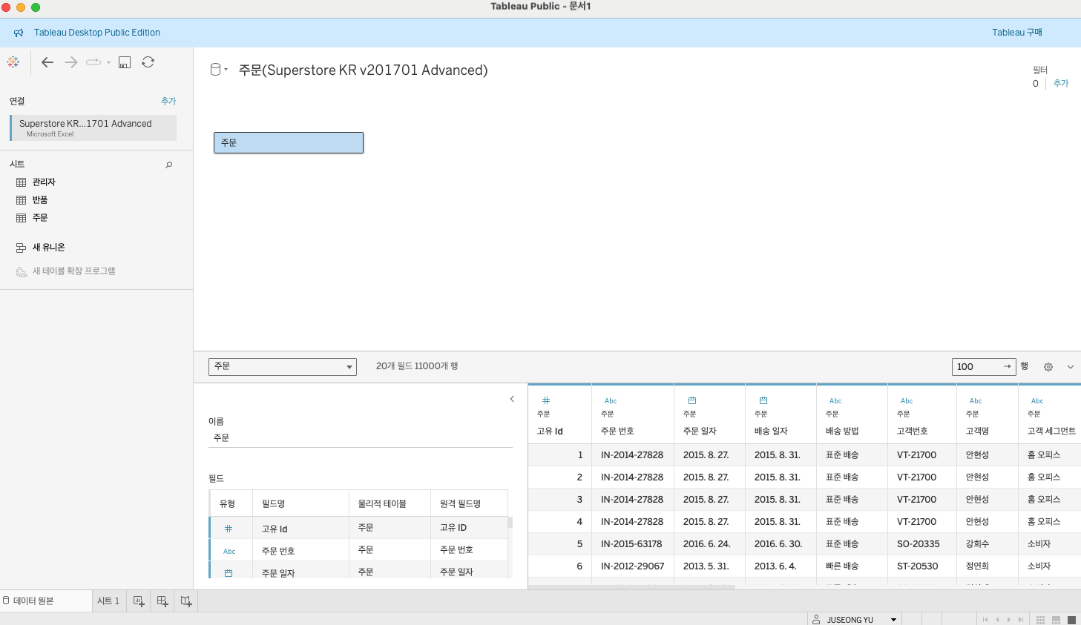Image resolution: width=1081 pixels, height=625 pixels.
Task: Go back with the undo arrow
Action: pyautogui.click(x=47, y=62)
